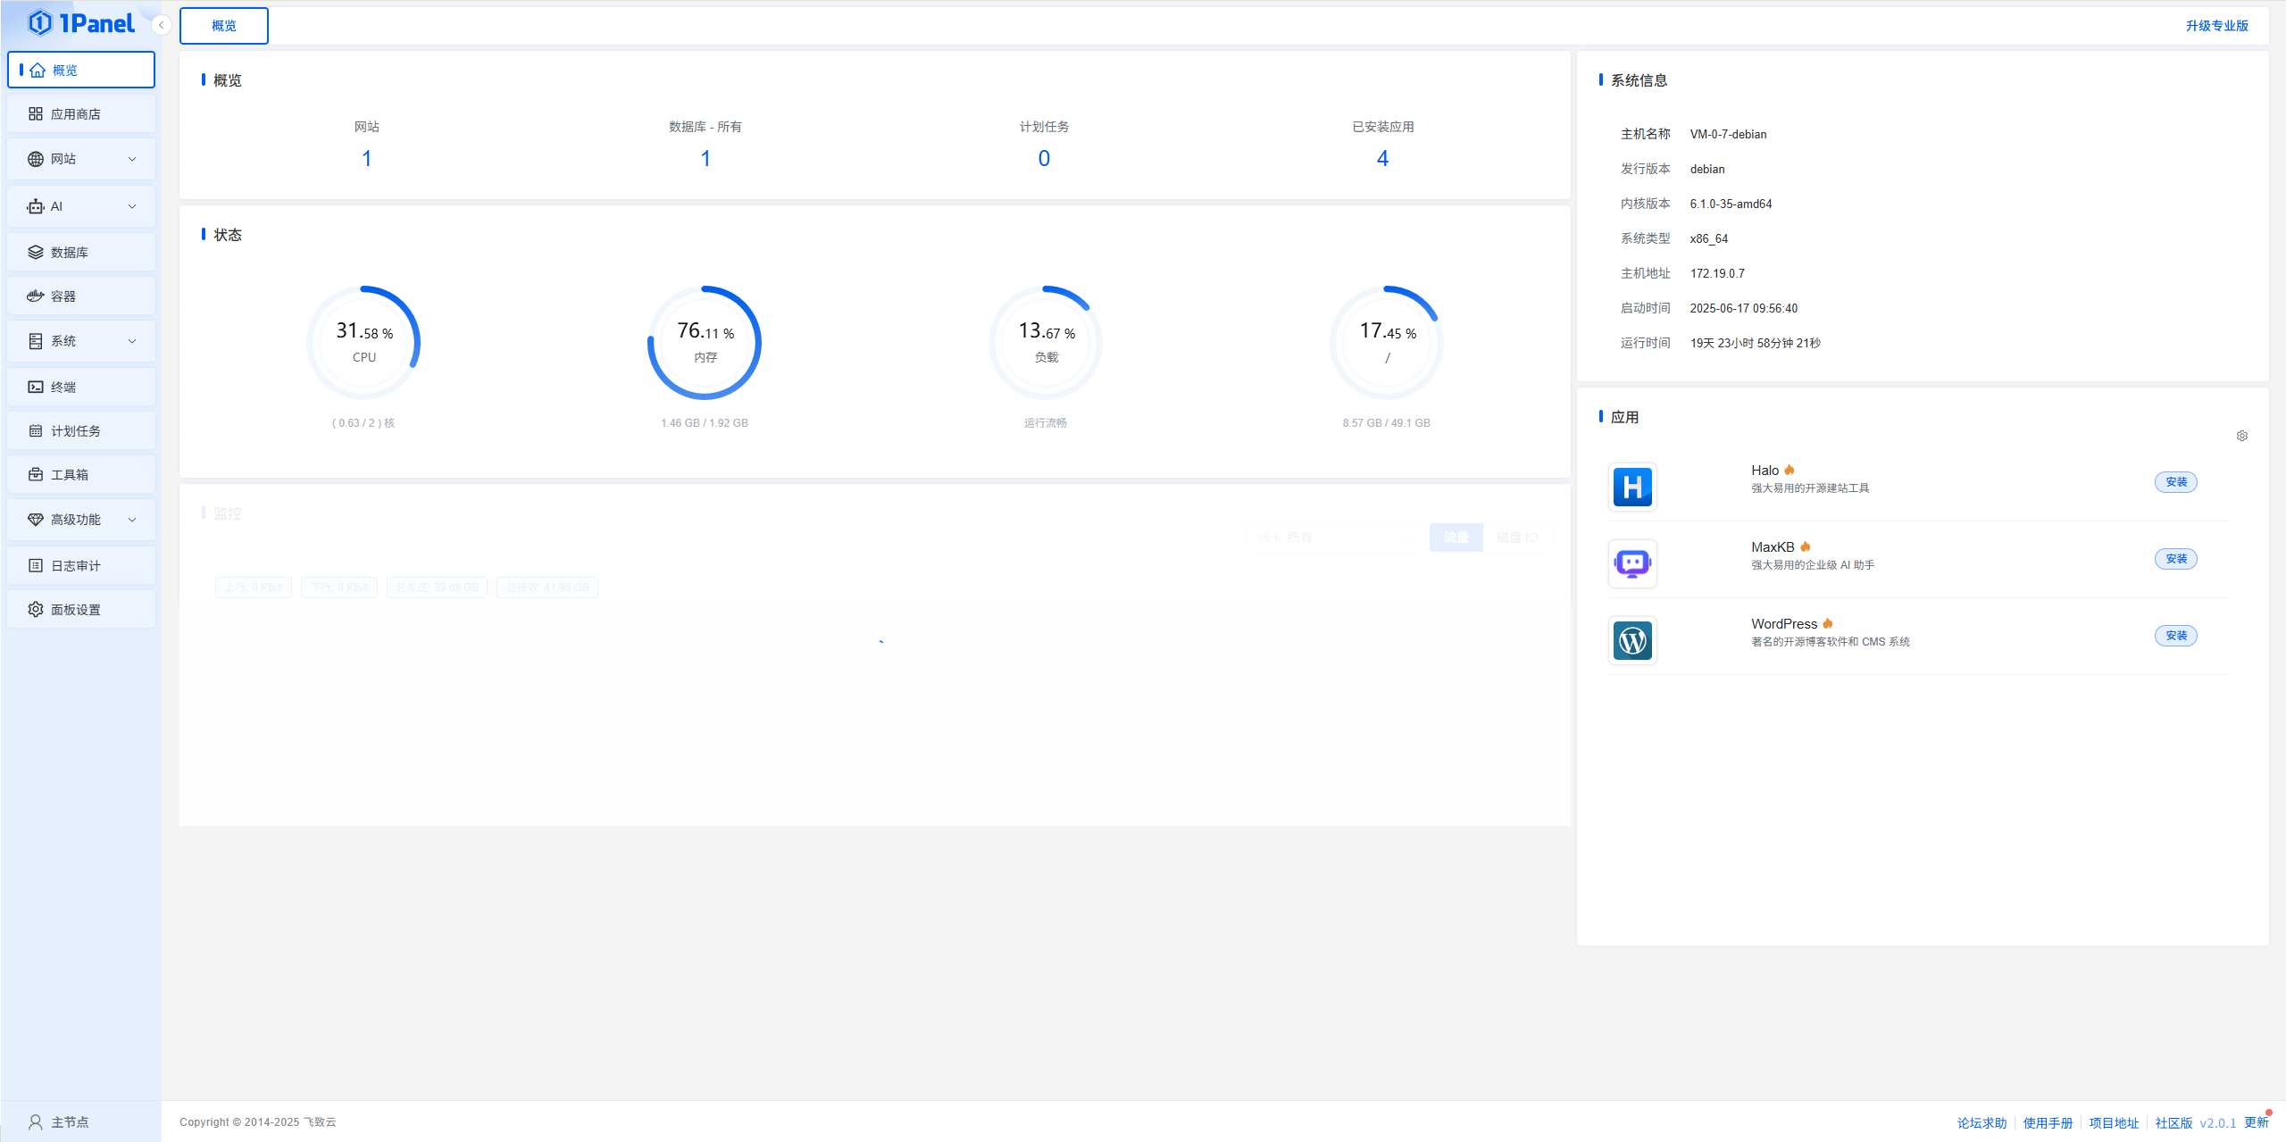Open the App Store (应用商店) sidebar icon
The height and width of the screenshot is (1142, 2286).
point(36,114)
